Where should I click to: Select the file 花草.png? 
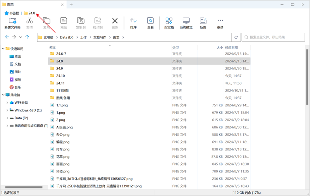tap(149, 157)
